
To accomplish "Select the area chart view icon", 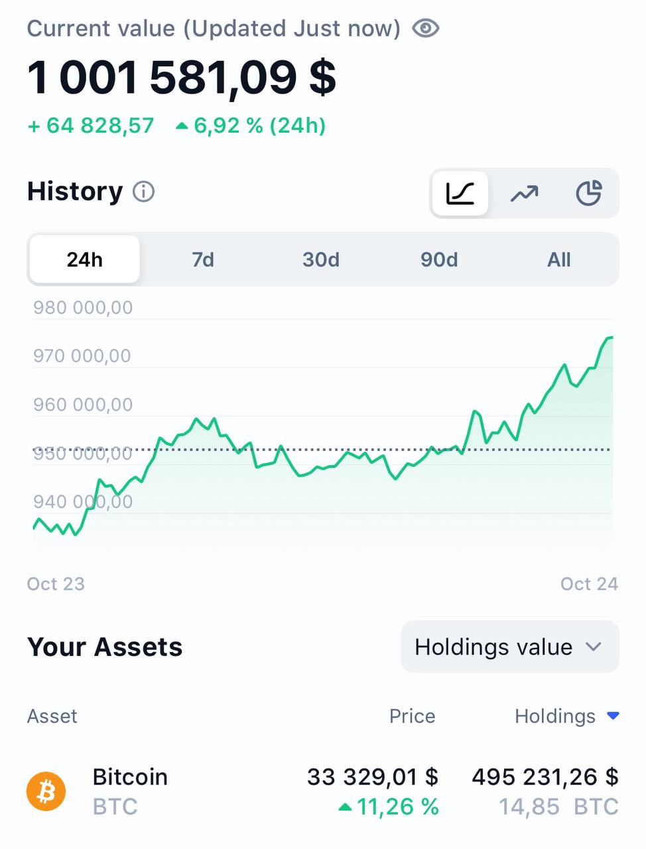I will [460, 193].
